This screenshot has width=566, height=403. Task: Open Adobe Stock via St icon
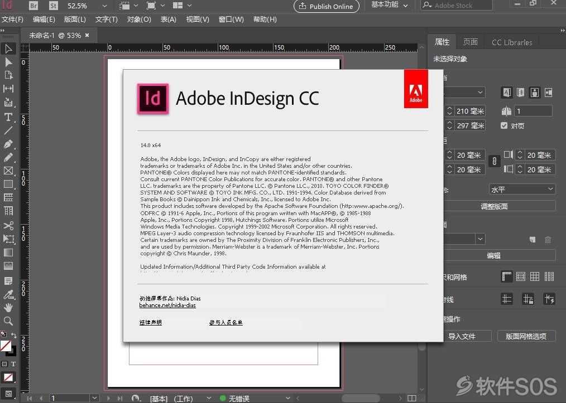[x=54, y=6]
